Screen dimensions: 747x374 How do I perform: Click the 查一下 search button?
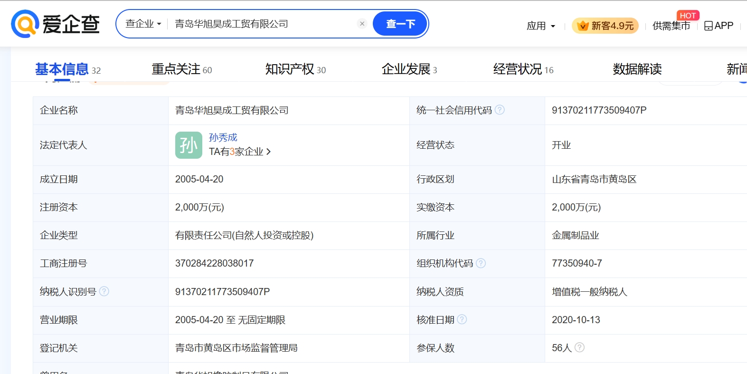(x=400, y=24)
